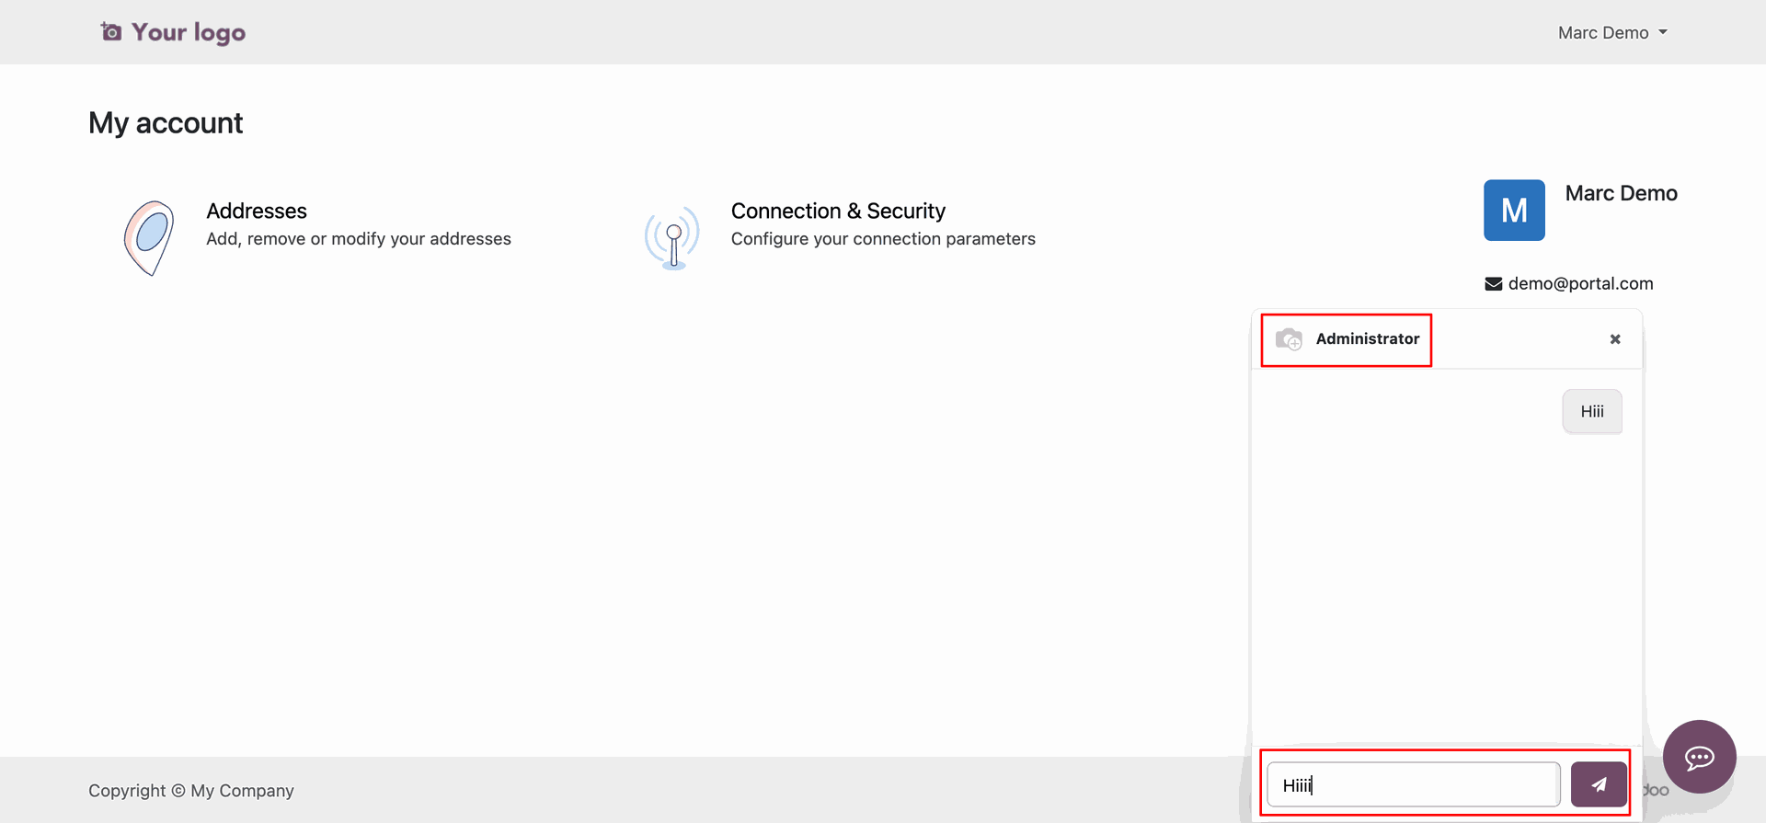Click the blue M avatar tile

coord(1514,210)
